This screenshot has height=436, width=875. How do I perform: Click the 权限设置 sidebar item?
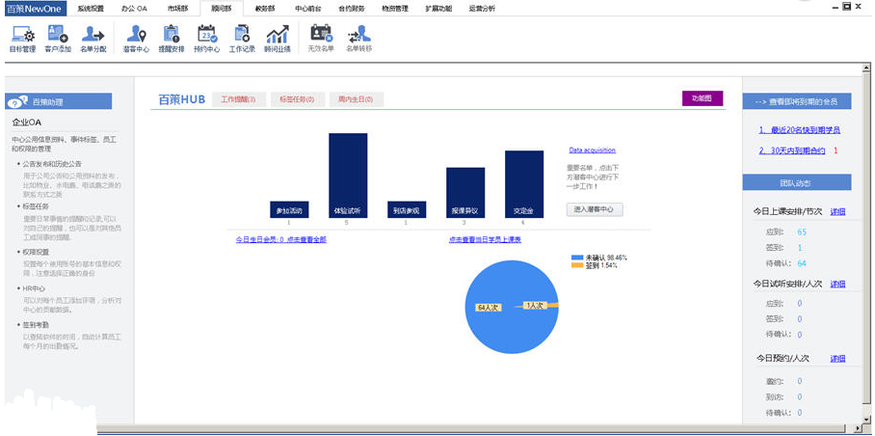[x=36, y=252]
